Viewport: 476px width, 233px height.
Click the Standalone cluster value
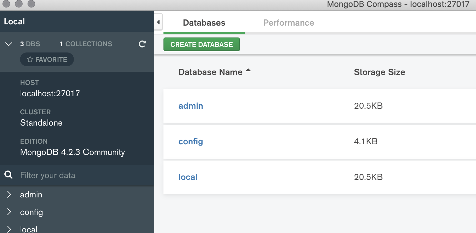coord(41,123)
